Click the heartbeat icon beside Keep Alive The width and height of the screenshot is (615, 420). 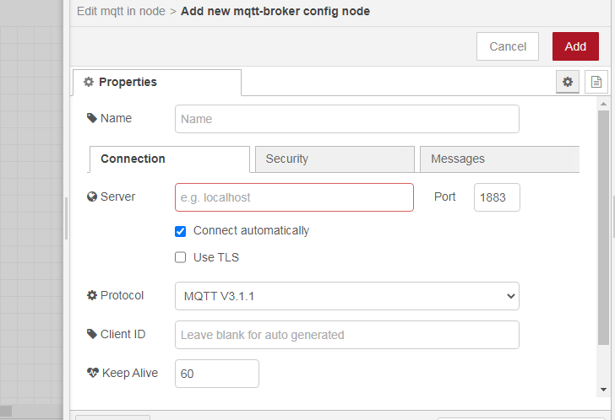pyautogui.click(x=93, y=373)
